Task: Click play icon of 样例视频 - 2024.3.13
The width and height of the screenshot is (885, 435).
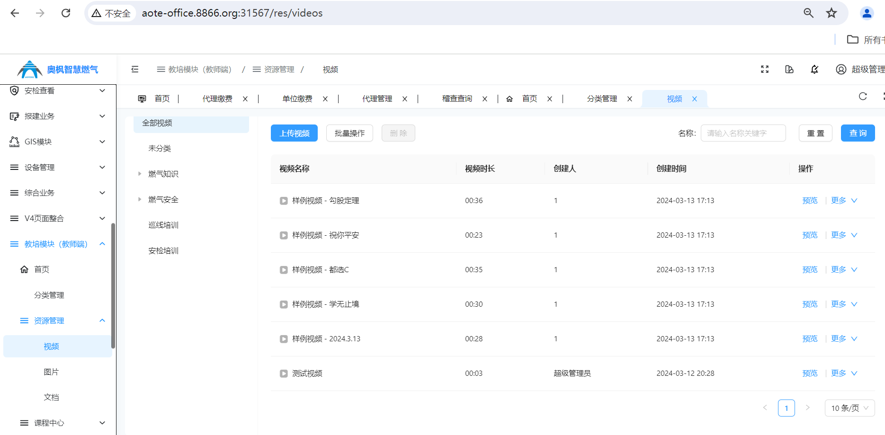Action: click(284, 339)
